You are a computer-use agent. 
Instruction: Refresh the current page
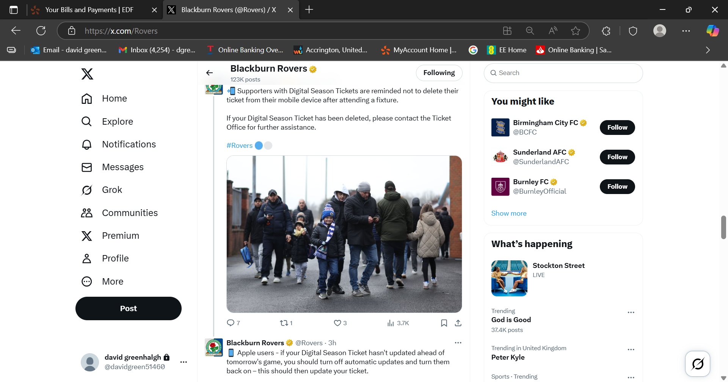tap(41, 31)
